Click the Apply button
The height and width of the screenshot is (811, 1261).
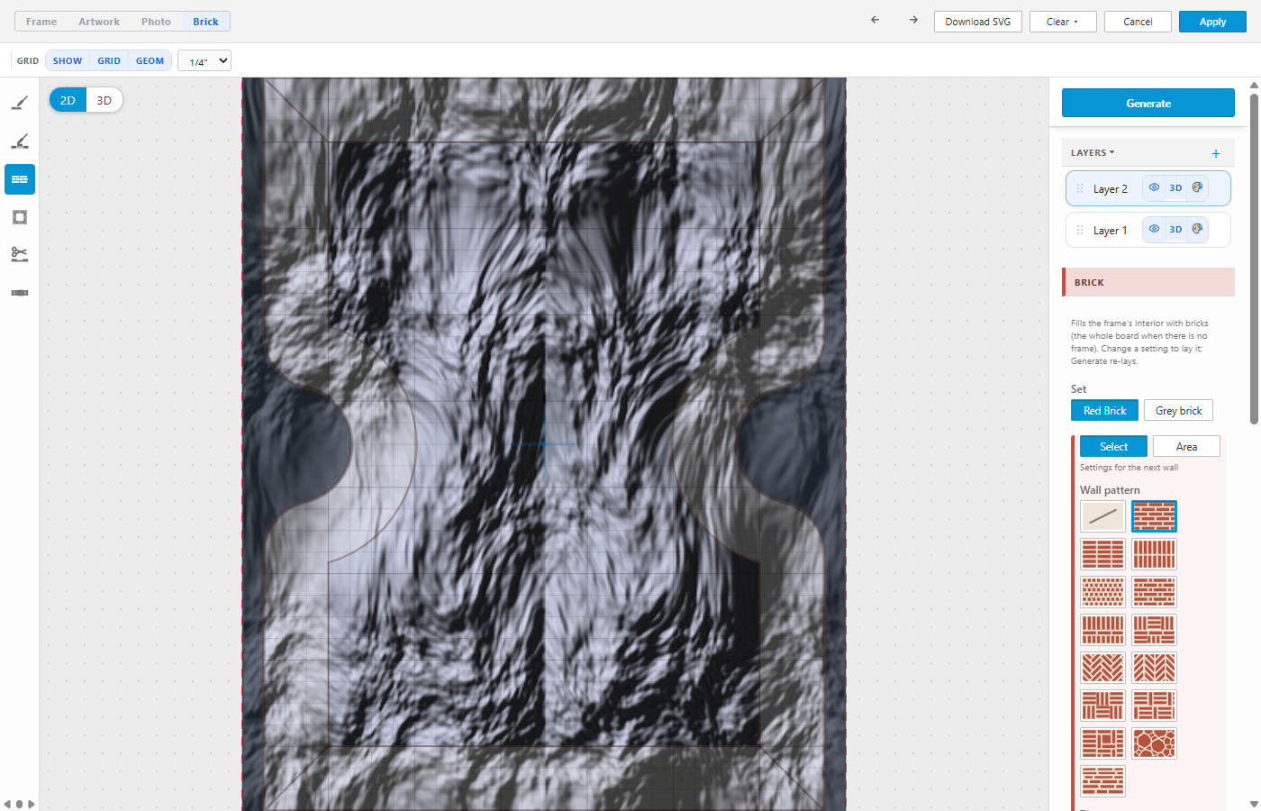(x=1212, y=22)
